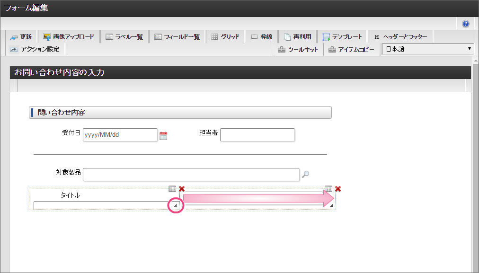Toggle the グリッド option
479x273 pixels.
pos(225,37)
